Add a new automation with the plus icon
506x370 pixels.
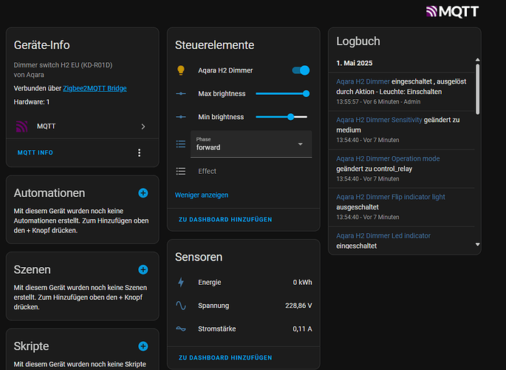point(143,193)
